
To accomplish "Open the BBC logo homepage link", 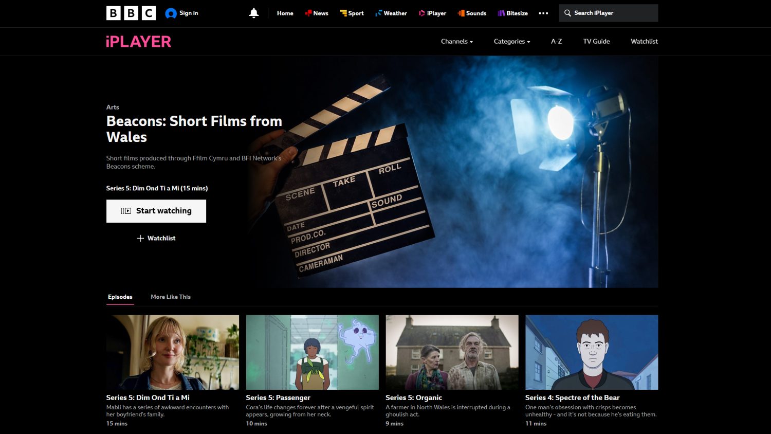I will [131, 13].
